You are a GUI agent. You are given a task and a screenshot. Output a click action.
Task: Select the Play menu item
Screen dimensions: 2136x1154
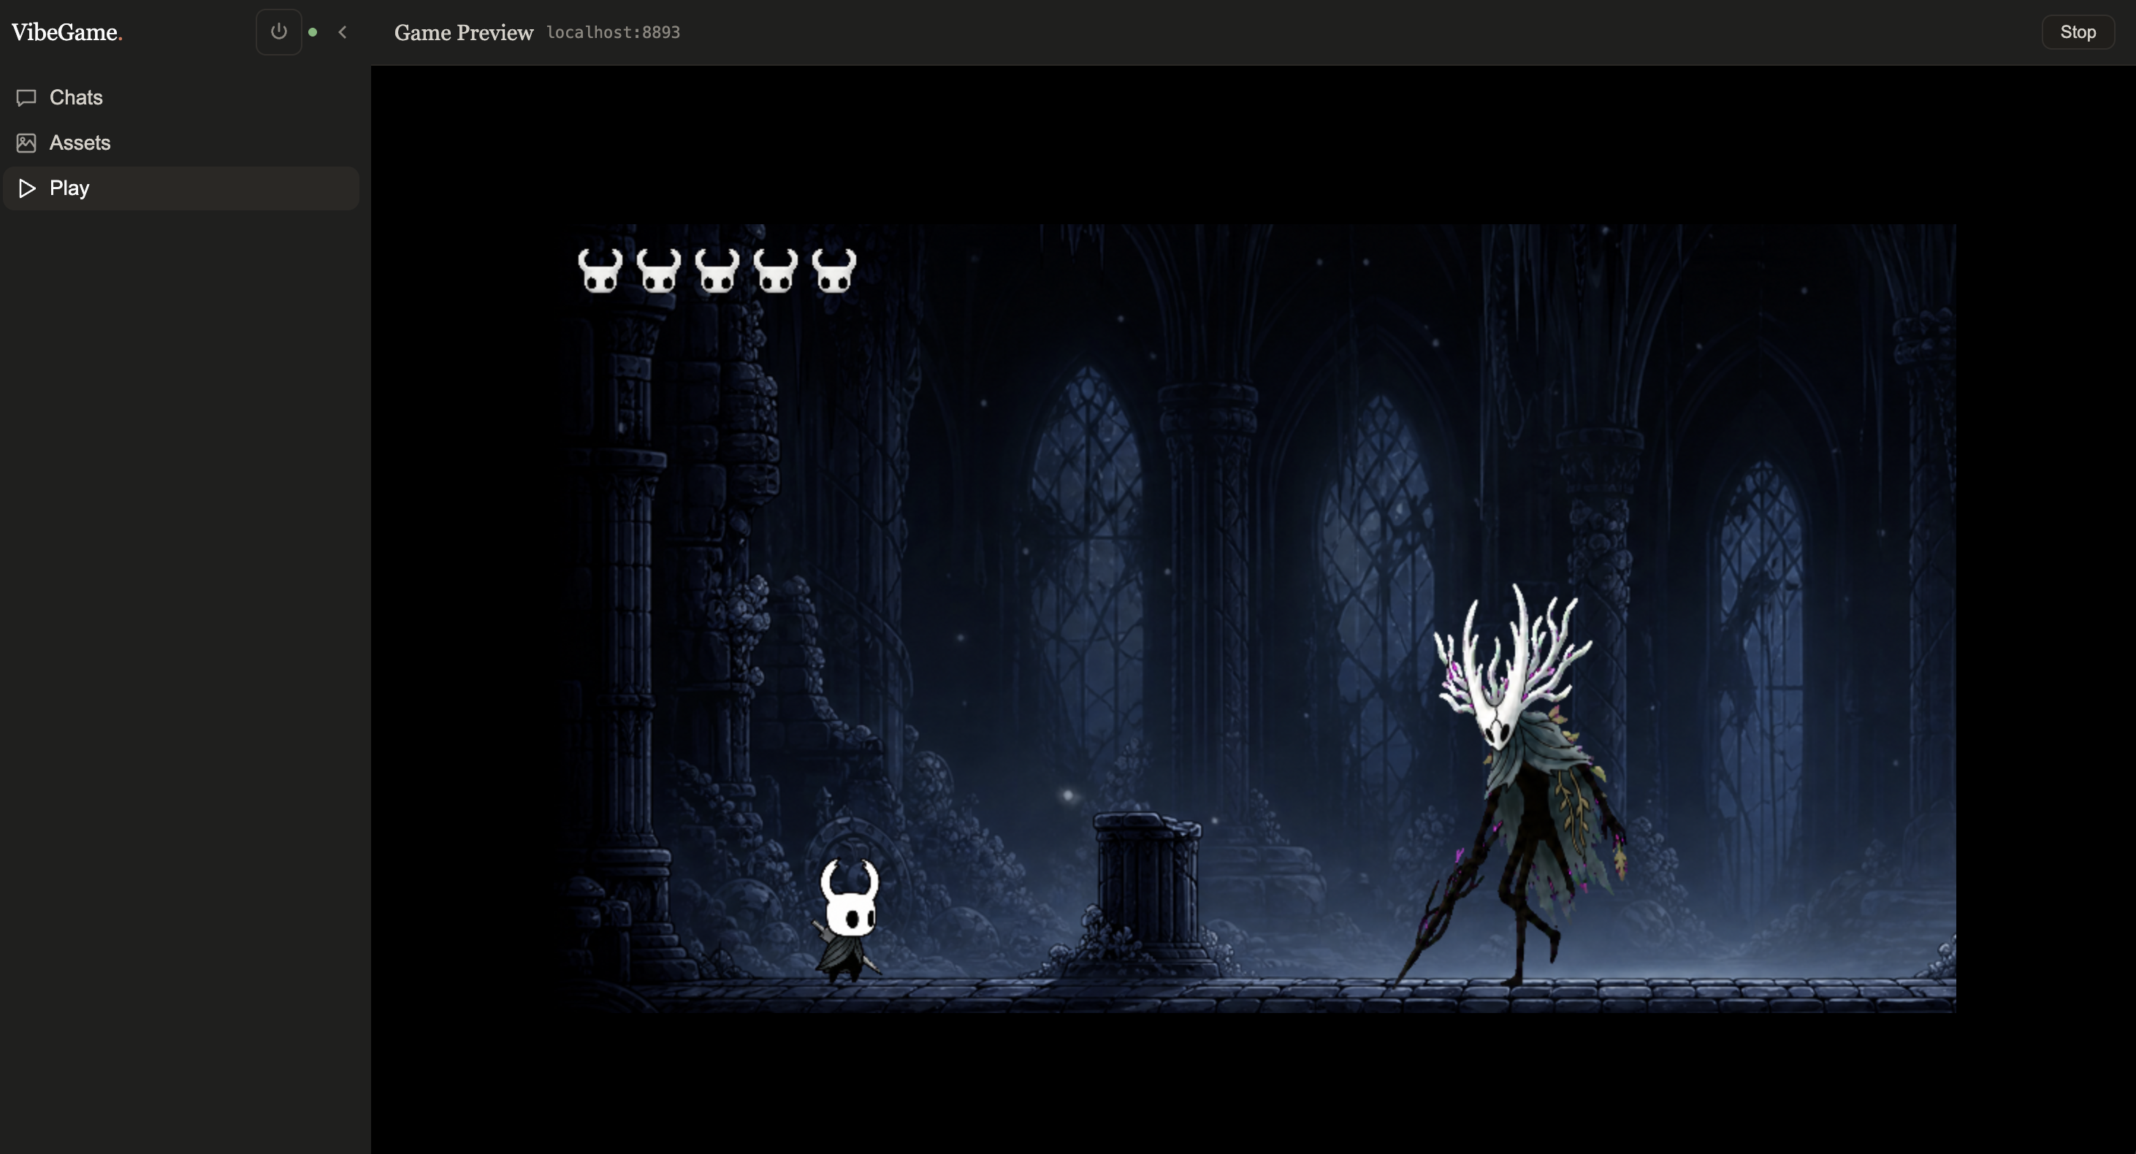pos(180,188)
